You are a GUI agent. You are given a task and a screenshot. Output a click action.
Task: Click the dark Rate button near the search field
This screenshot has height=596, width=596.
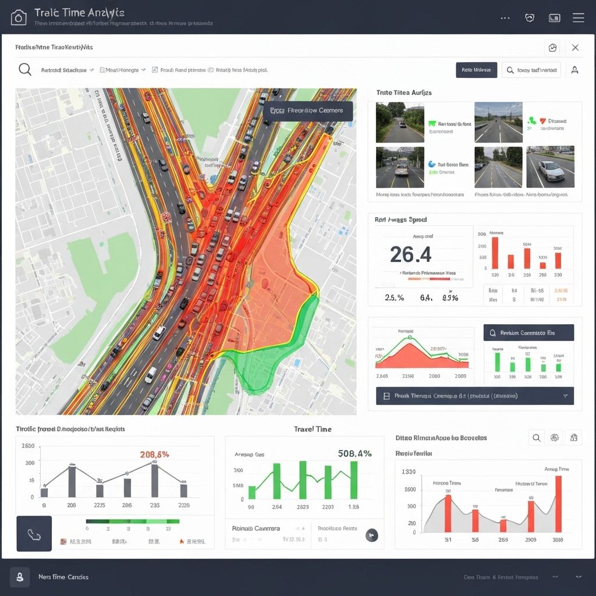476,69
